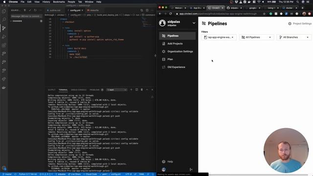Click Cloud Code in the status bar
The width and height of the screenshot is (313, 176).
tap(90, 174)
